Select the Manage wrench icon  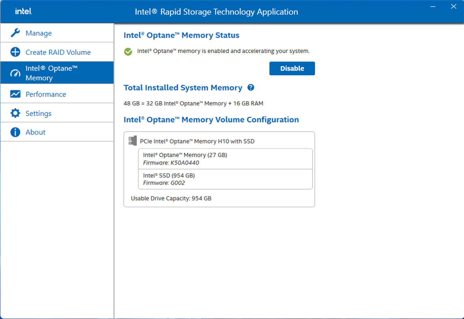tap(15, 33)
